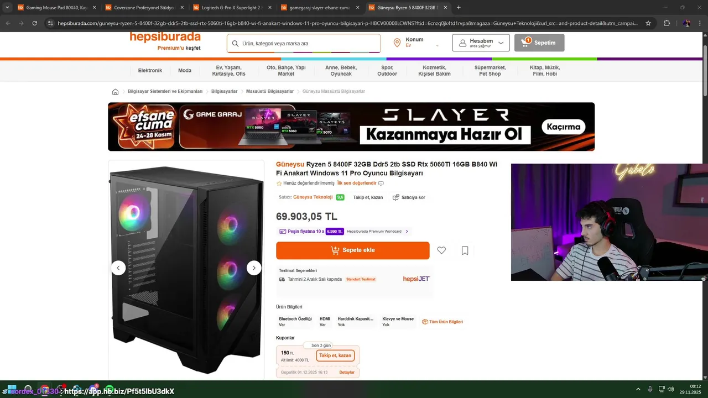Claim coupon with Takip et, kazan
The width and height of the screenshot is (708, 398).
pyautogui.click(x=335, y=355)
